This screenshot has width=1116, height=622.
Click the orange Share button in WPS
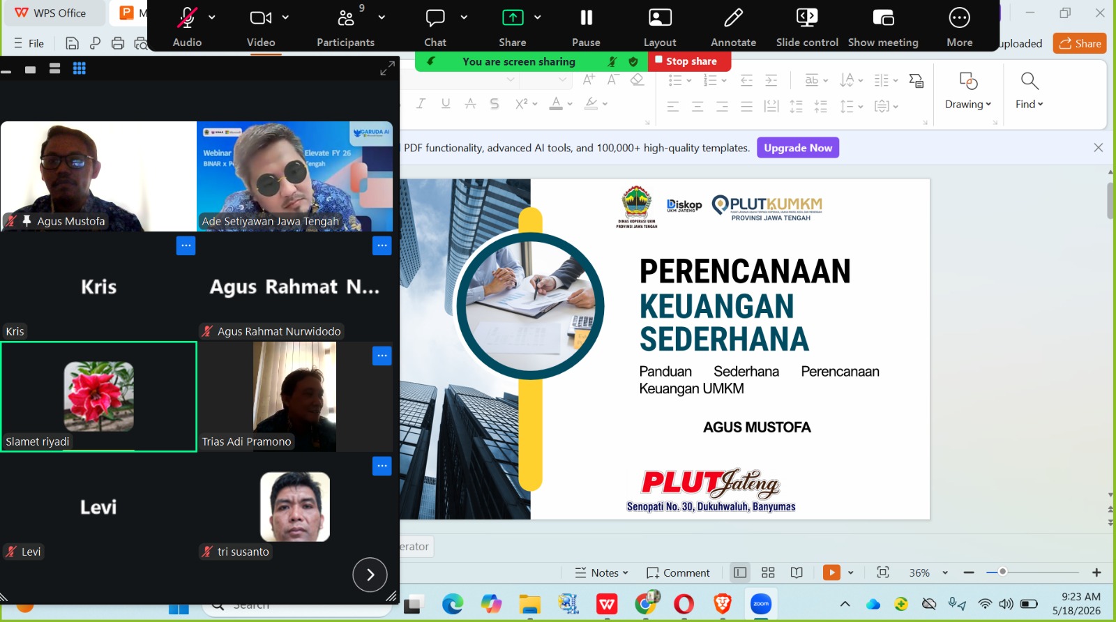pyautogui.click(x=1080, y=43)
